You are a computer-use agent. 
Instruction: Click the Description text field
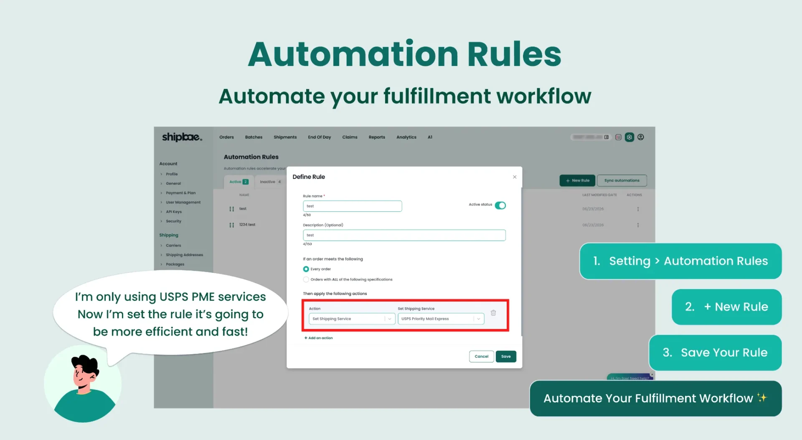(404, 235)
